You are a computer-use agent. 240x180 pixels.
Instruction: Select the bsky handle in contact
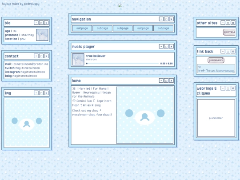tap(24, 76)
